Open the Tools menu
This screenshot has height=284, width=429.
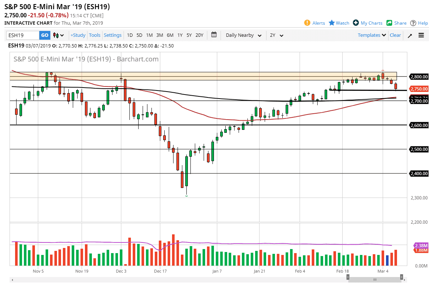pyautogui.click(x=94, y=35)
